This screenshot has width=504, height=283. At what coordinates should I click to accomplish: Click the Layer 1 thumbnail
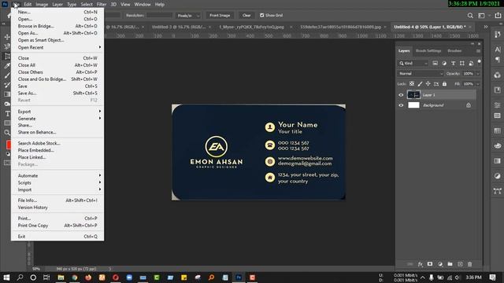(x=413, y=94)
